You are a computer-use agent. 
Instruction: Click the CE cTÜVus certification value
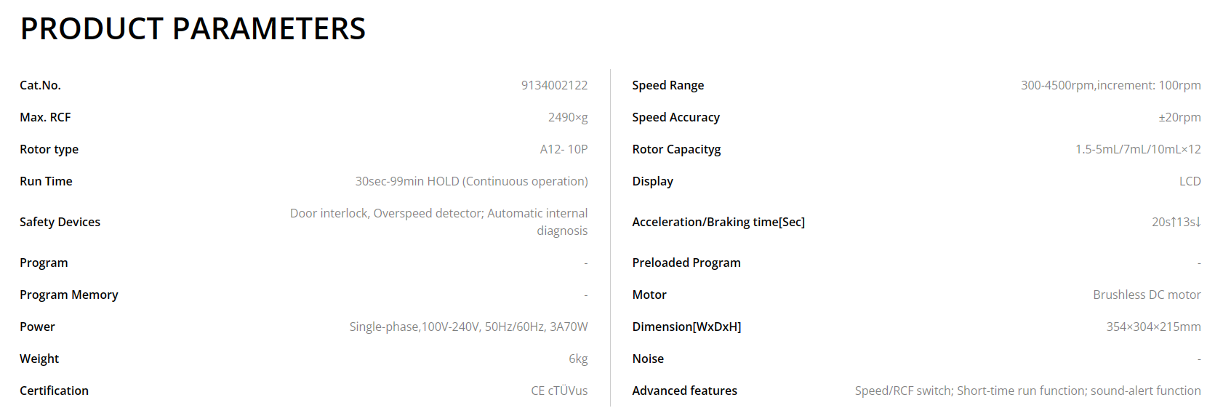[559, 391]
